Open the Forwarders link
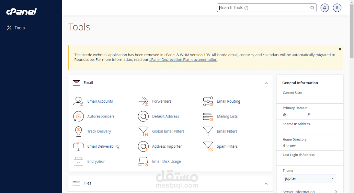The width and height of the screenshot is (354, 193). (x=162, y=101)
